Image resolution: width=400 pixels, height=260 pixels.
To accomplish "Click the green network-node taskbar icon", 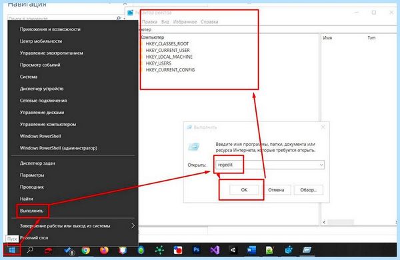I will pyautogui.click(x=159, y=250).
